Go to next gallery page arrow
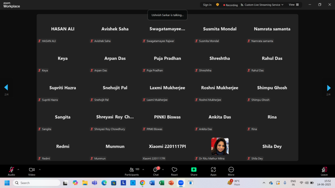This screenshot has height=188, width=335. pos(329,88)
